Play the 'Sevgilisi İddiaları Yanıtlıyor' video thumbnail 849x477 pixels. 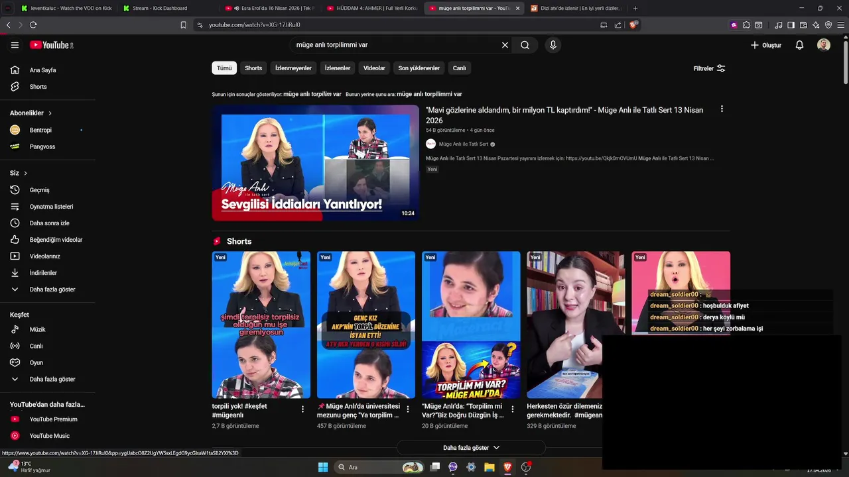coord(315,163)
